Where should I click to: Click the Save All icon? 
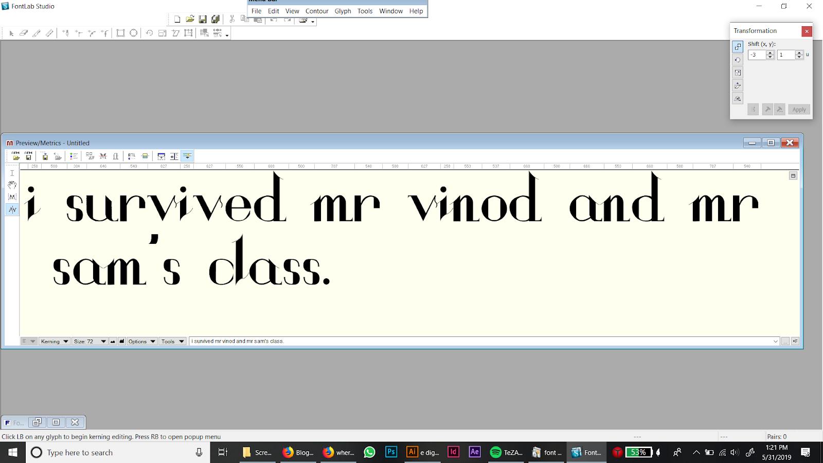216,20
